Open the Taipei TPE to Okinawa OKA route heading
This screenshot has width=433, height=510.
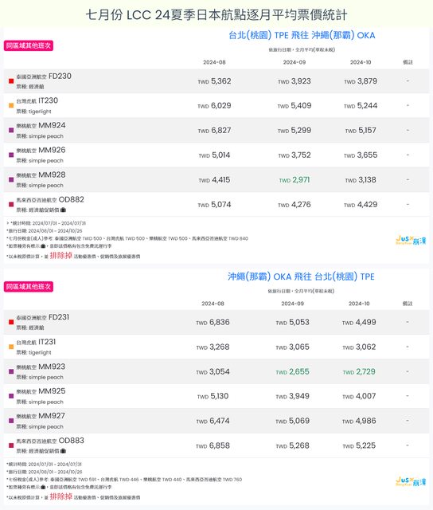(x=302, y=35)
